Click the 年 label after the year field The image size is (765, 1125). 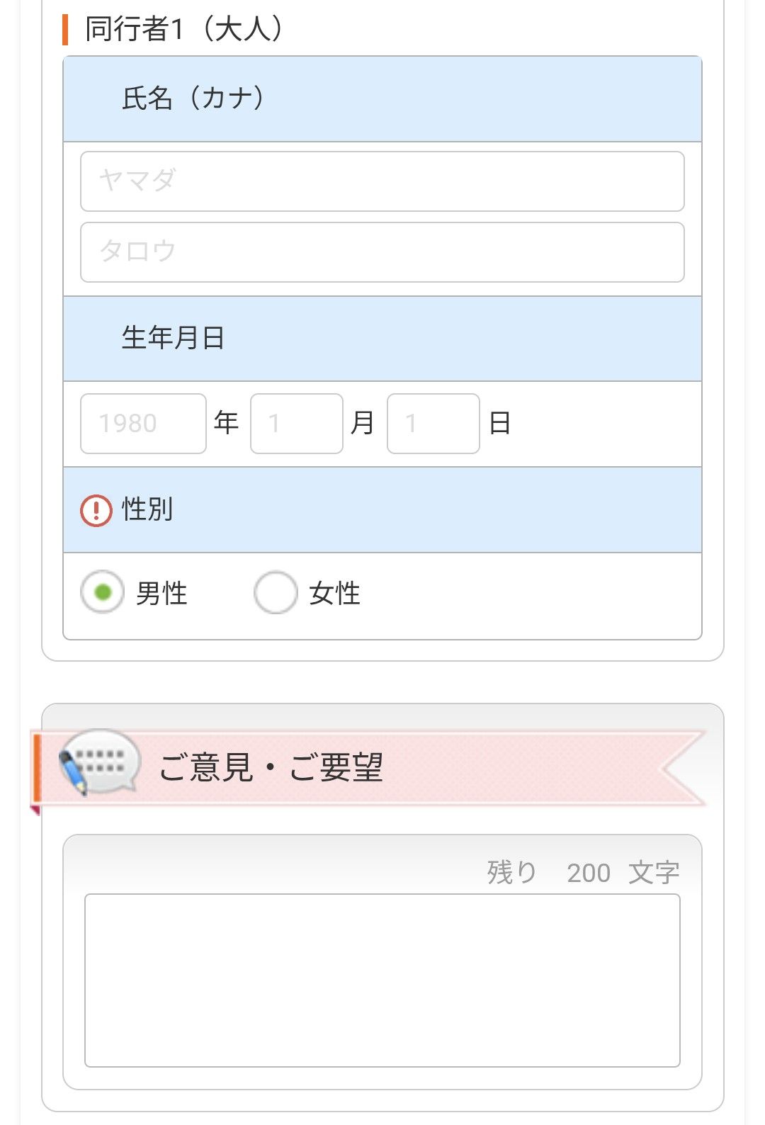point(227,423)
